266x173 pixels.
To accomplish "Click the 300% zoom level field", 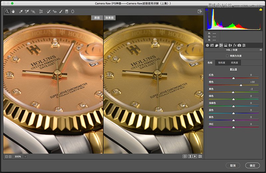I will tap(18, 157).
